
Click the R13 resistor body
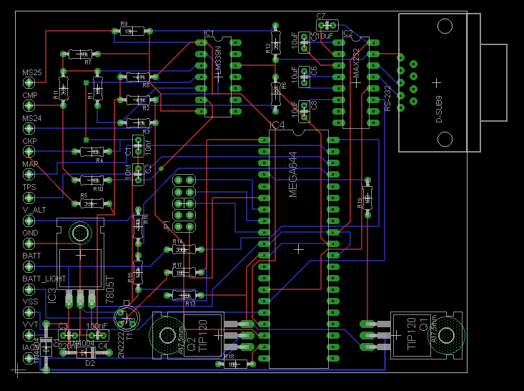click(x=184, y=295)
